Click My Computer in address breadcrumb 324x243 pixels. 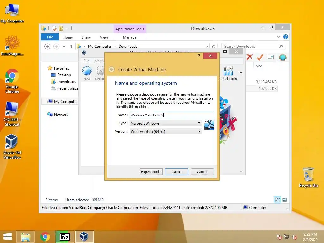click(x=100, y=47)
